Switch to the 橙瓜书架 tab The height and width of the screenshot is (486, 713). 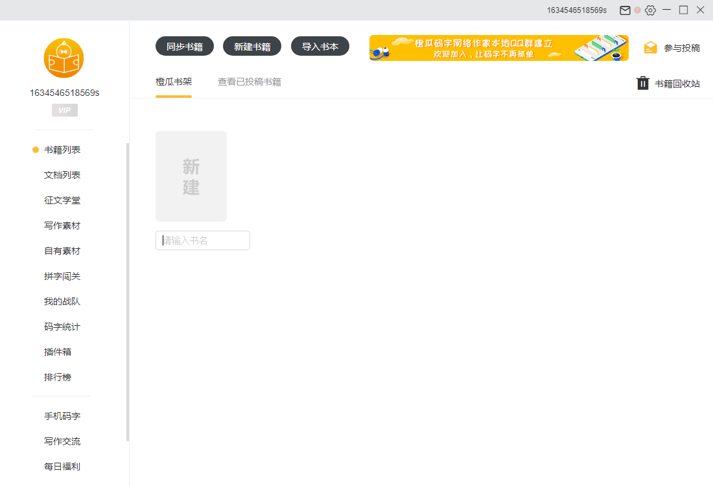click(x=173, y=82)
